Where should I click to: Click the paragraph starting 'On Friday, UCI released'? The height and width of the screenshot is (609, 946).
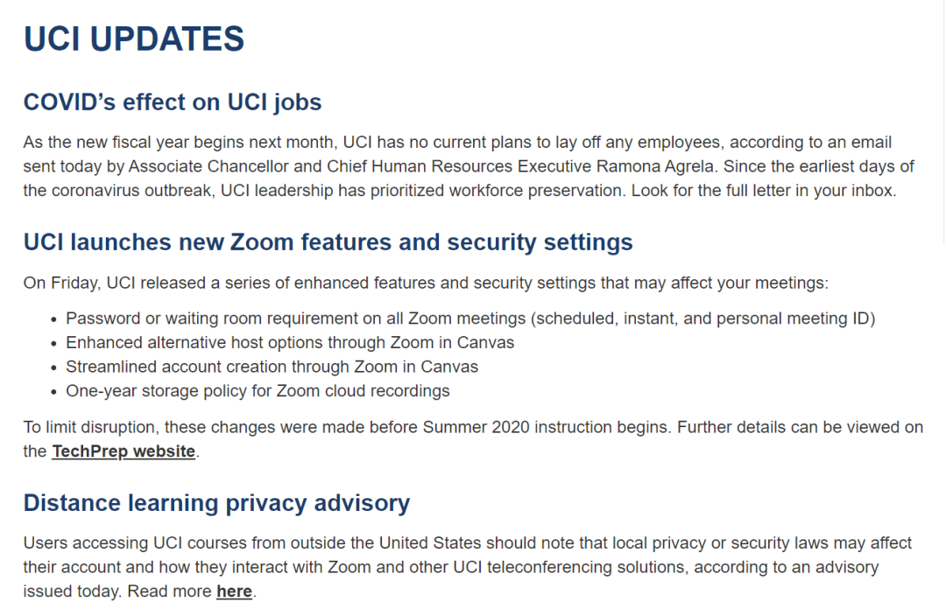(x=426, y=283)
